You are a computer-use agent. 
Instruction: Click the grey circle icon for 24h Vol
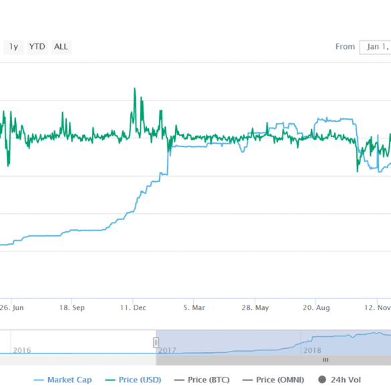322,380
